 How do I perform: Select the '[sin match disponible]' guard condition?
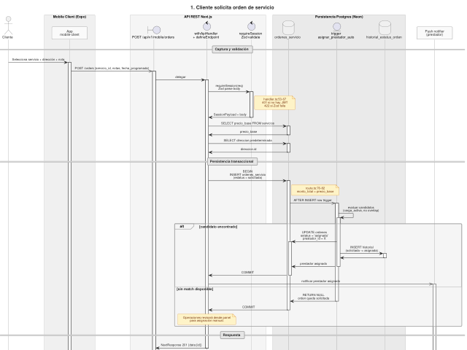pos(195,289)
